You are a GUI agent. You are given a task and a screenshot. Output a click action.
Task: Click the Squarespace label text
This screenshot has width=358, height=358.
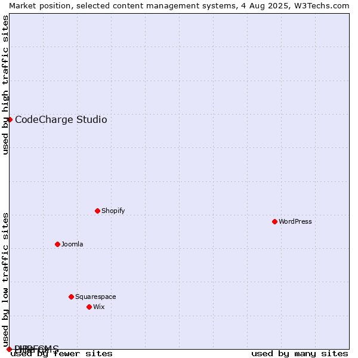coord(95,297)
